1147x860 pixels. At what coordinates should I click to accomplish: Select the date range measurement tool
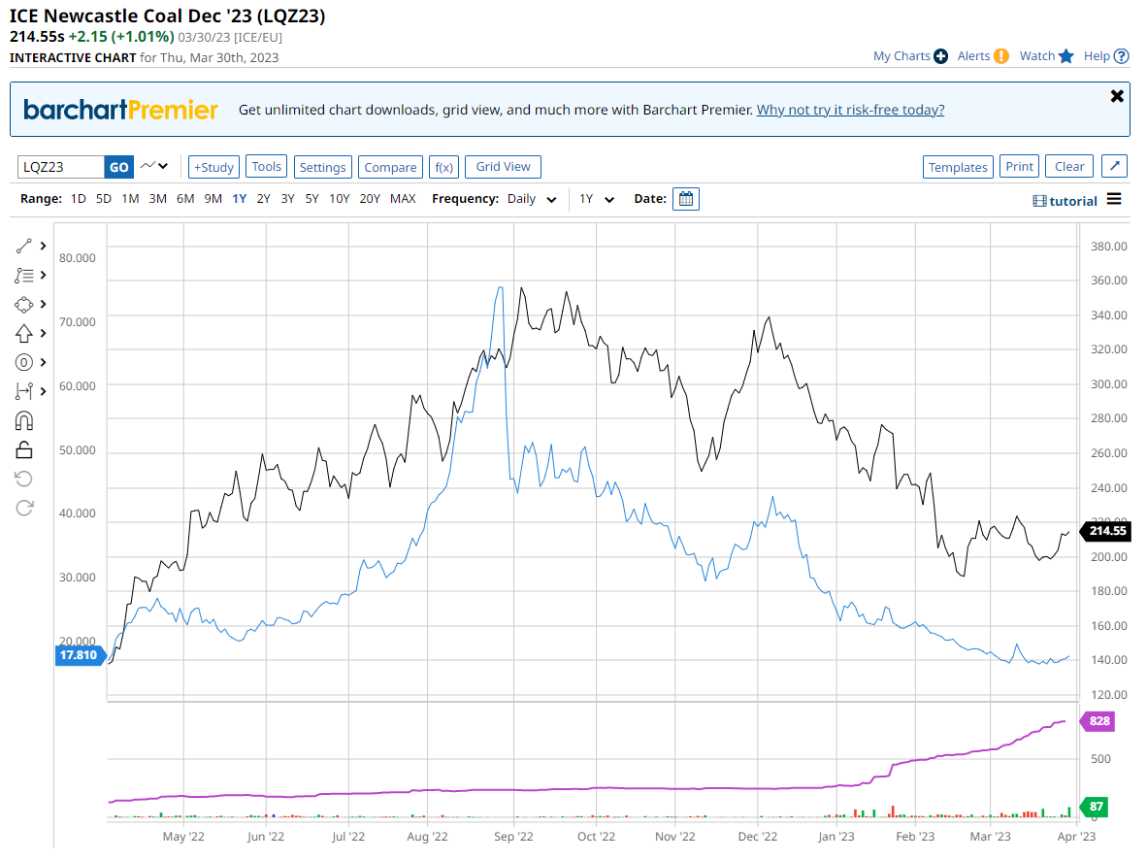(25, 391)
